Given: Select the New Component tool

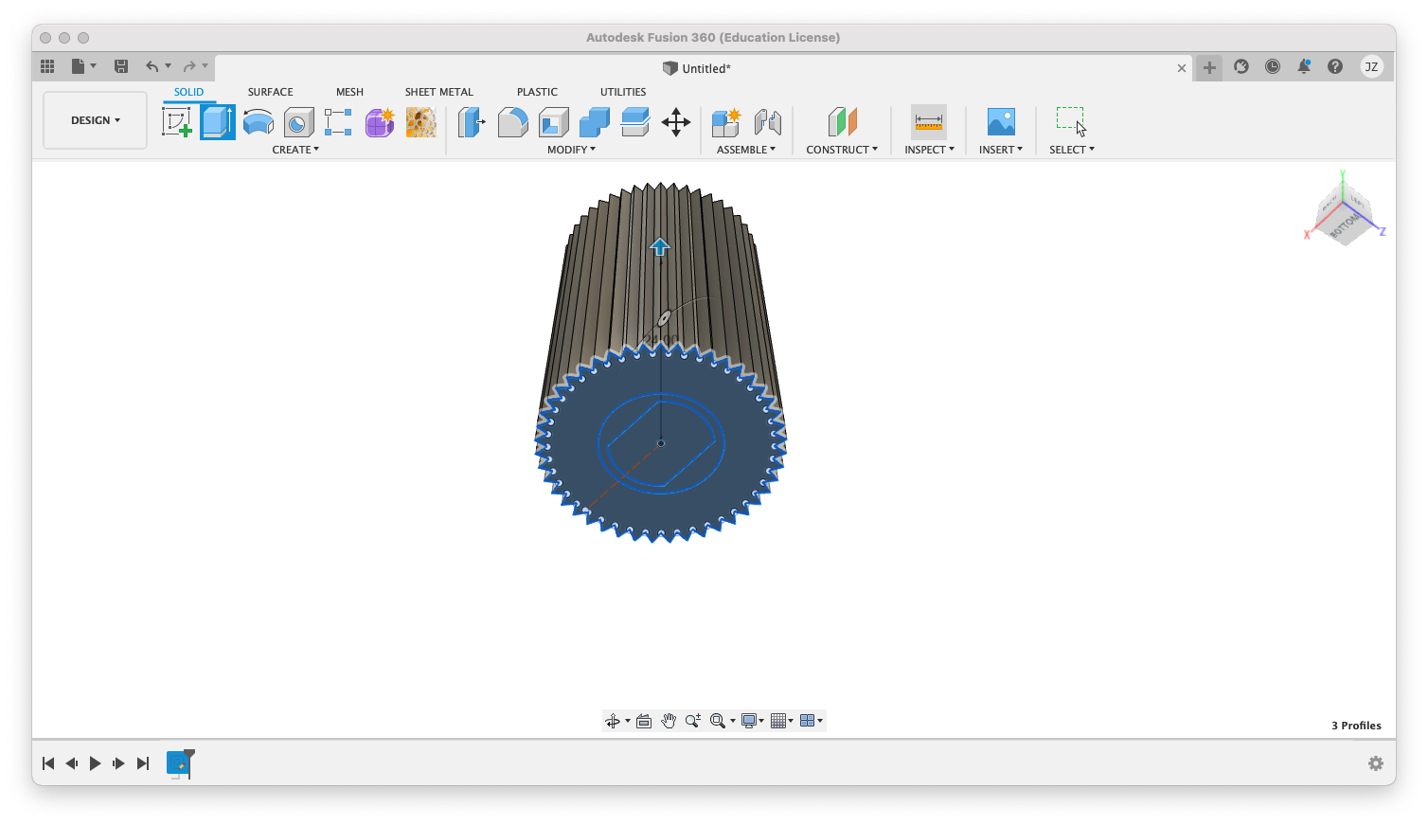Looking at the screenshot, I should pyautogui.click(x=726, y=122).
